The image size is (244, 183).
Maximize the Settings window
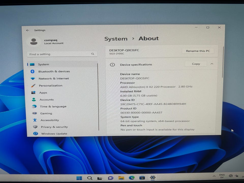click(x=208, y=27)
